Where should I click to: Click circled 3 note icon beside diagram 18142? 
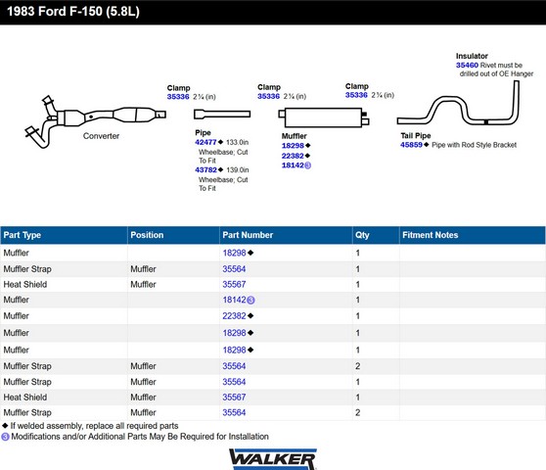(x=308, y=165)
